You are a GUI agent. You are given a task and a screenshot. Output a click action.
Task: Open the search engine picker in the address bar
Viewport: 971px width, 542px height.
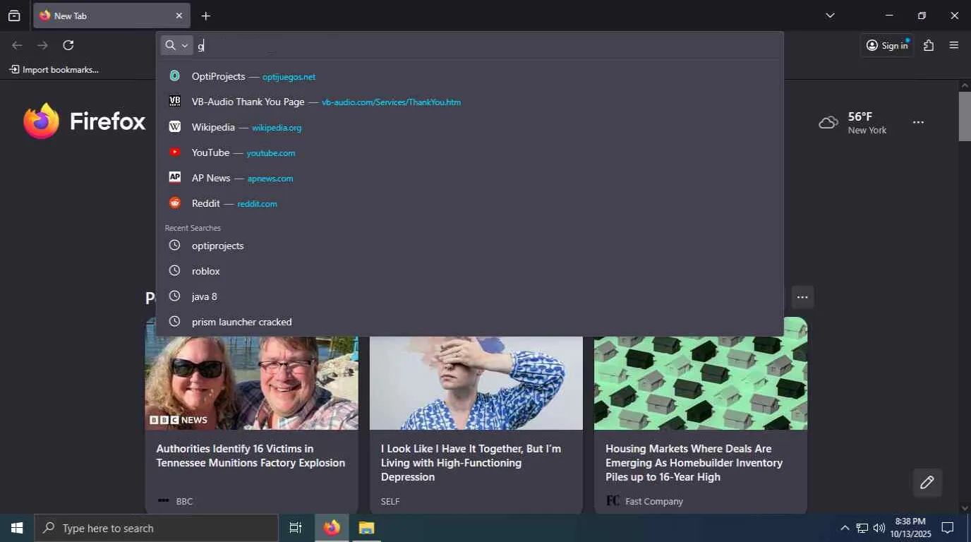point(176,45)
